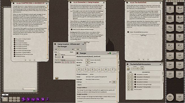Click XP field in Camp Invasion encounter window
Screen dimensions: 185x103
[x=78, y=49]
